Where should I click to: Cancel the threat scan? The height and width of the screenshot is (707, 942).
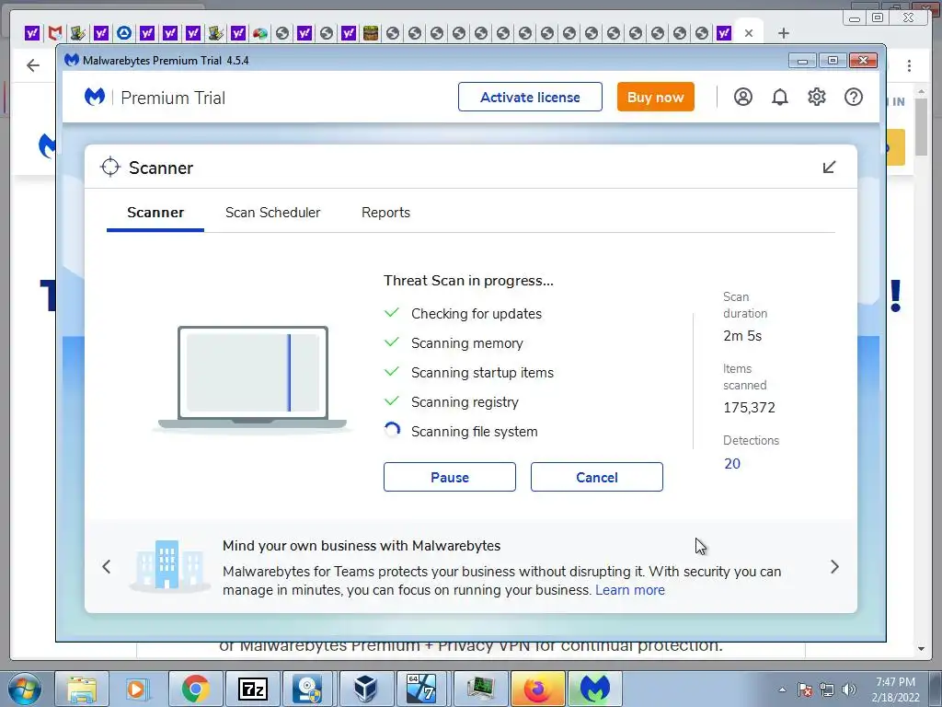tap(596, 477)
